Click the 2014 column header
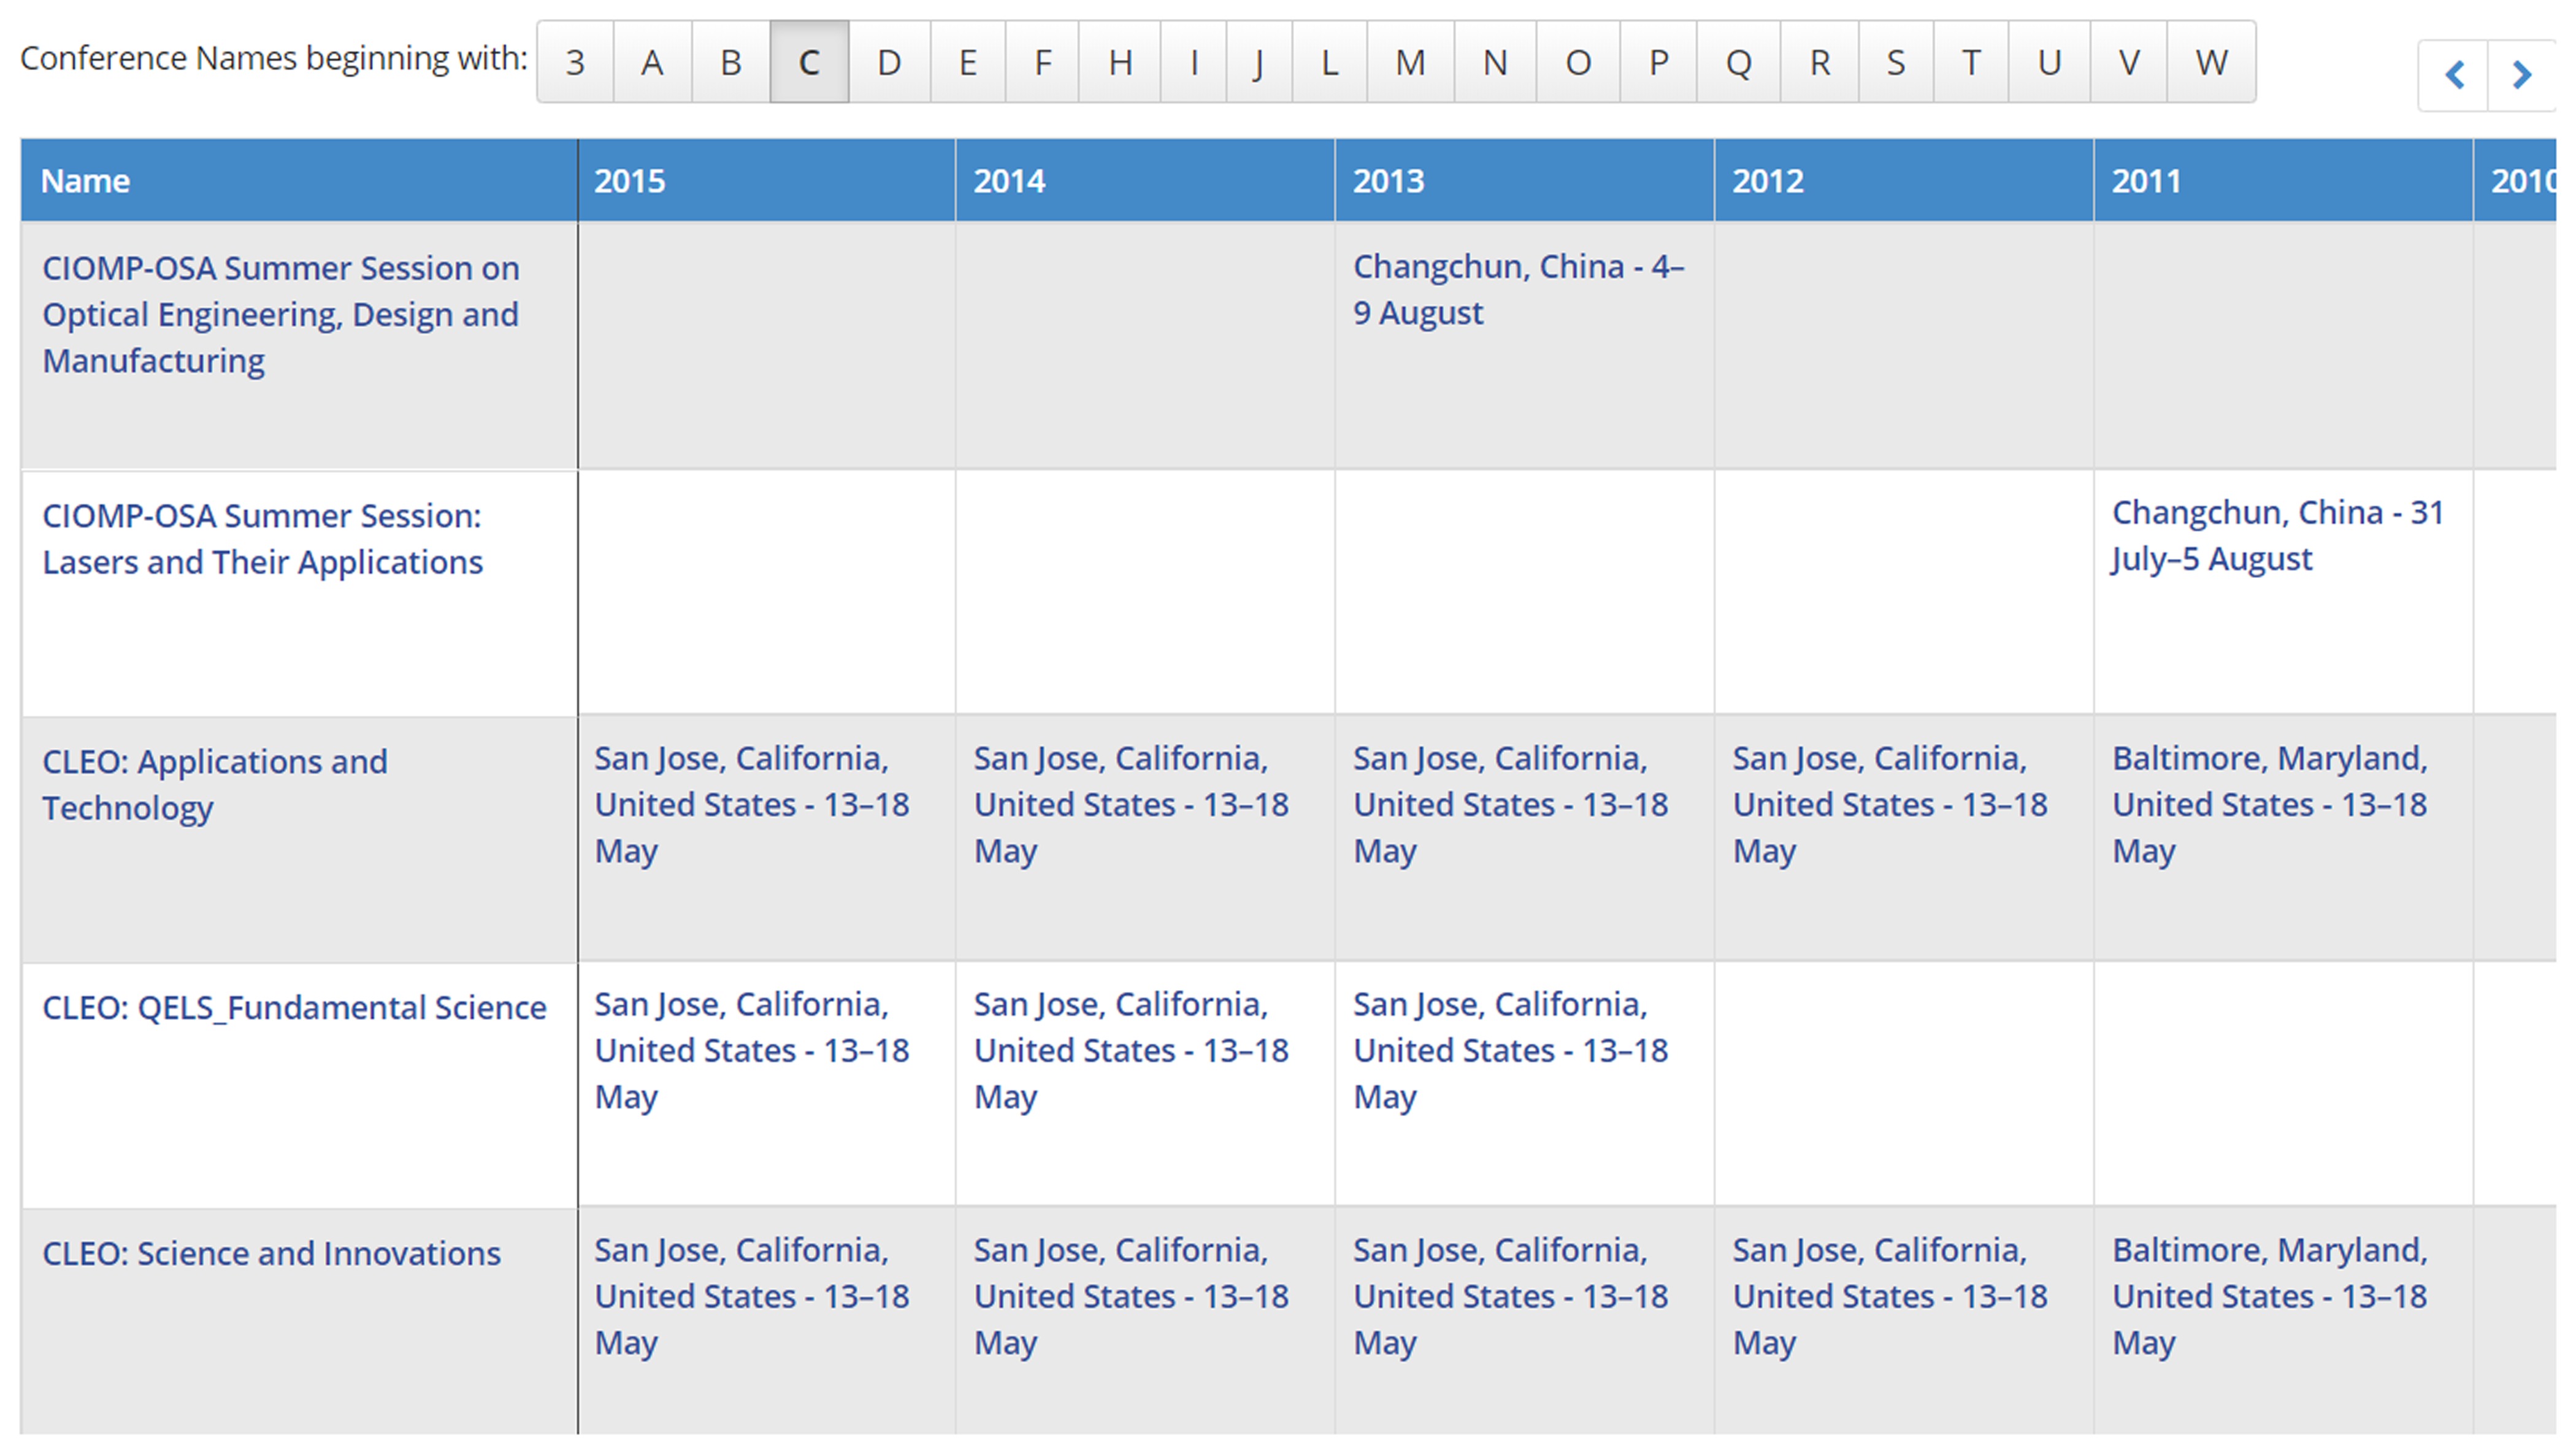The height and width of the screenshot is (1454, 2576). pos(1145,181)
